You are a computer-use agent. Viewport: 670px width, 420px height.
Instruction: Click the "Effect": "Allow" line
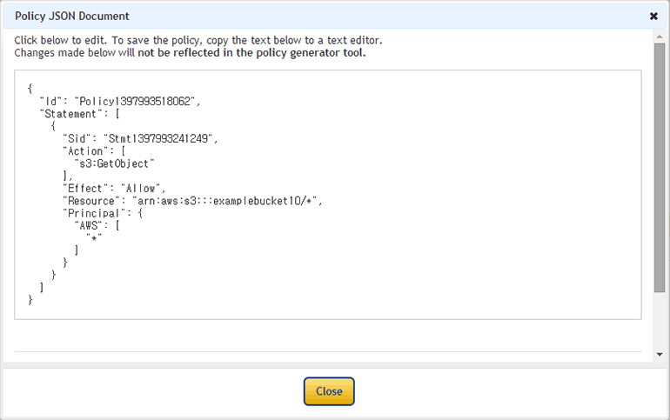[x=114, y=188]
